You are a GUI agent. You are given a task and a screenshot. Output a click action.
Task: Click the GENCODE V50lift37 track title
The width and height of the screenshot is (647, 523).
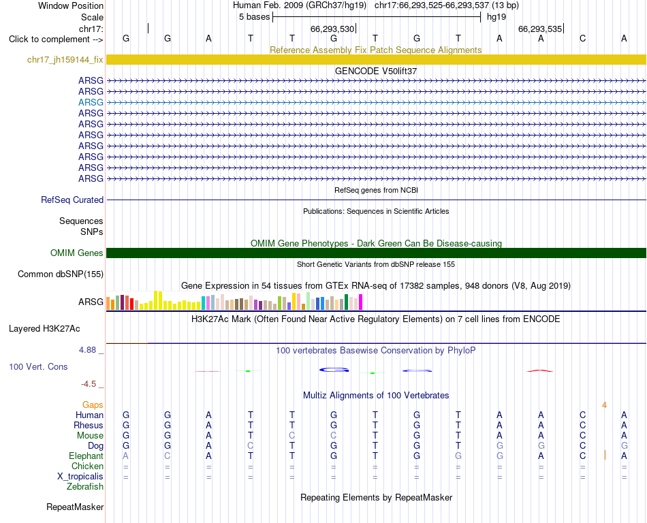376,71
